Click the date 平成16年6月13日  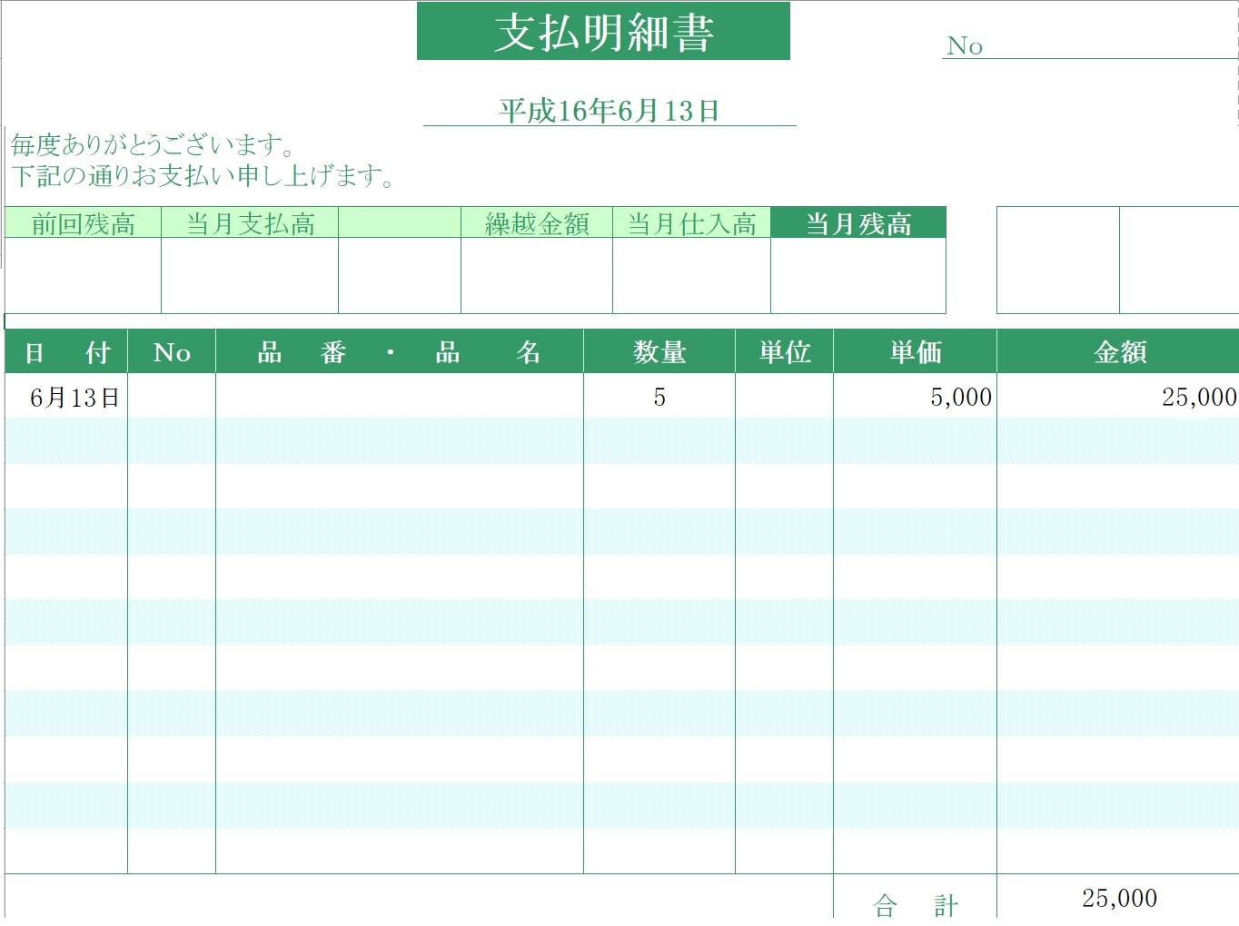pyautogui.click(x=610, y=111)
